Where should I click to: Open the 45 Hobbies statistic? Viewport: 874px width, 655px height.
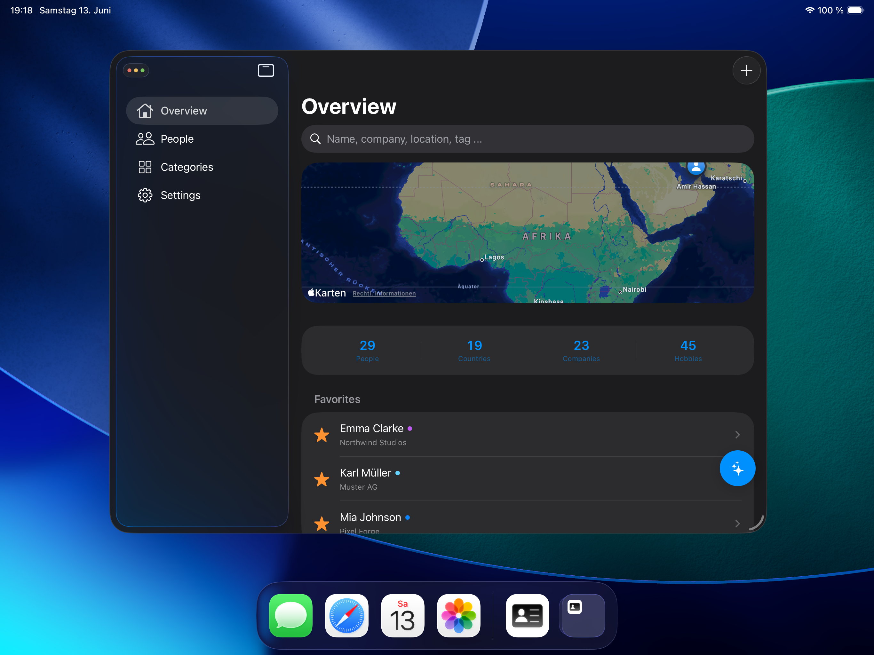coord(688,351)
